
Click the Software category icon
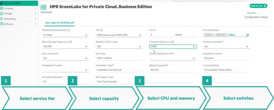2,24
